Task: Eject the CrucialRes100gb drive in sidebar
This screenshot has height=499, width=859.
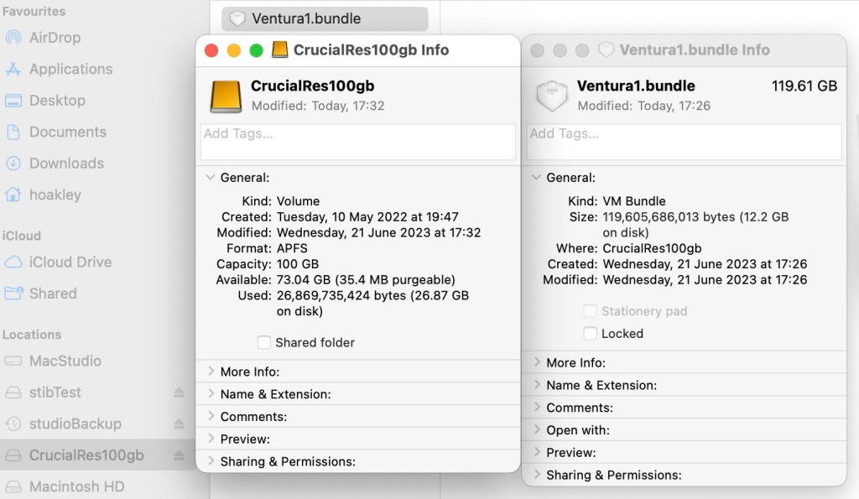Action: [x=179, y=455]
